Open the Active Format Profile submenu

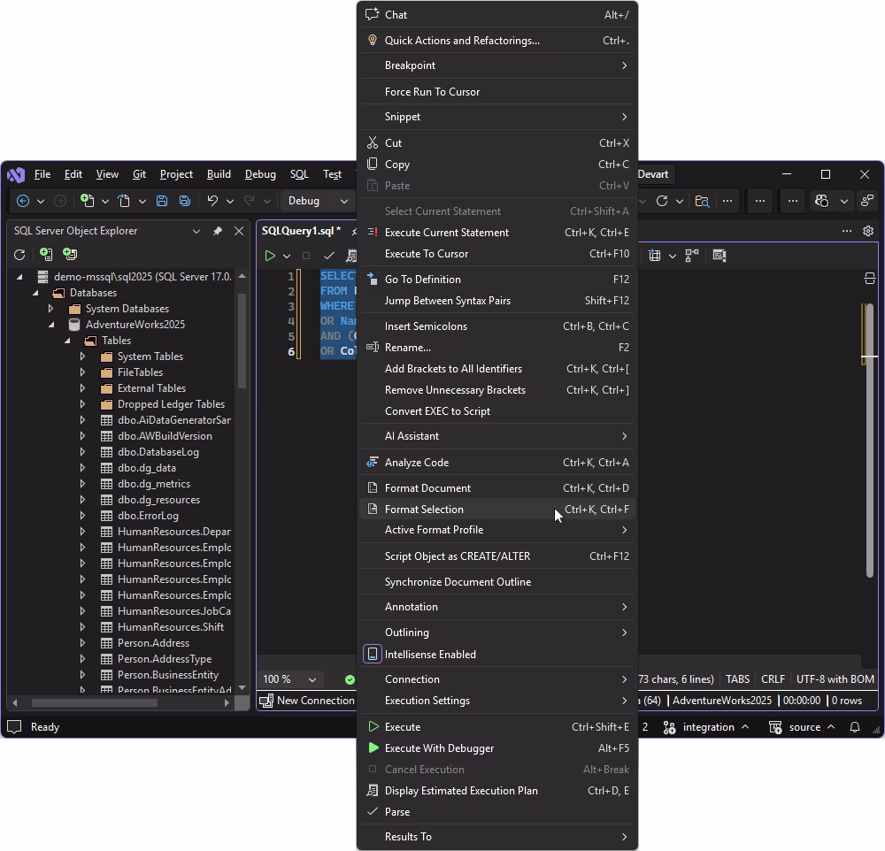(497, 530)
